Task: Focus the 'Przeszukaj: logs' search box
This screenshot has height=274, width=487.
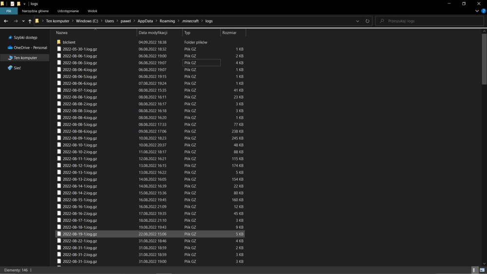Action: 430,21
